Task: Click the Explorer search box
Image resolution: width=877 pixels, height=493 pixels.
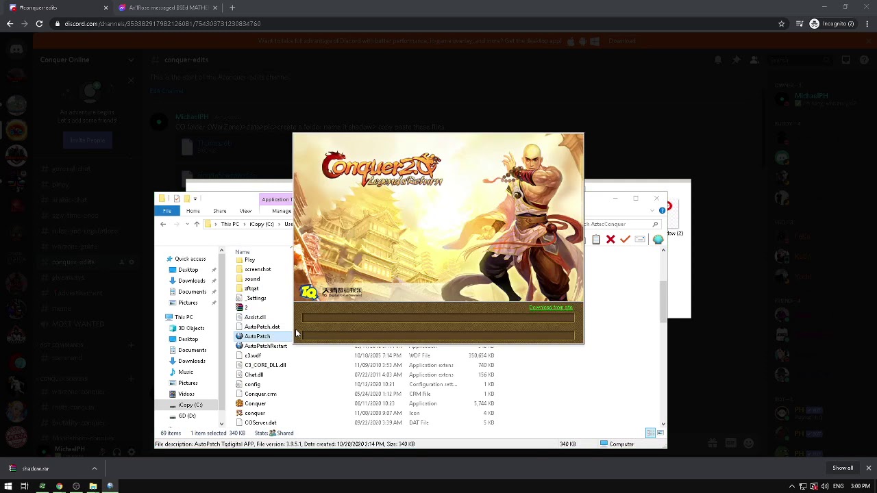Action: pyautogui.click(x=622, y=224)
